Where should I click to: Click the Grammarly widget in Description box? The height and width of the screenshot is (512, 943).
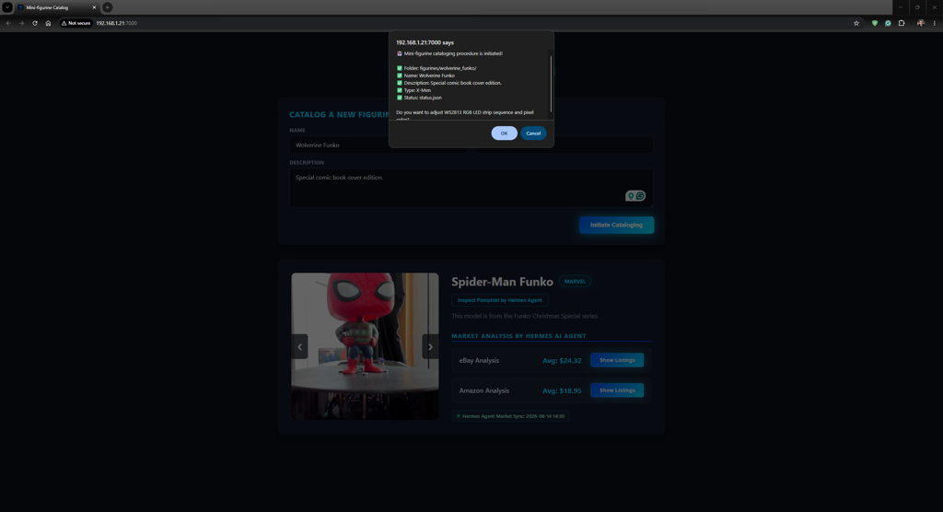635,195
